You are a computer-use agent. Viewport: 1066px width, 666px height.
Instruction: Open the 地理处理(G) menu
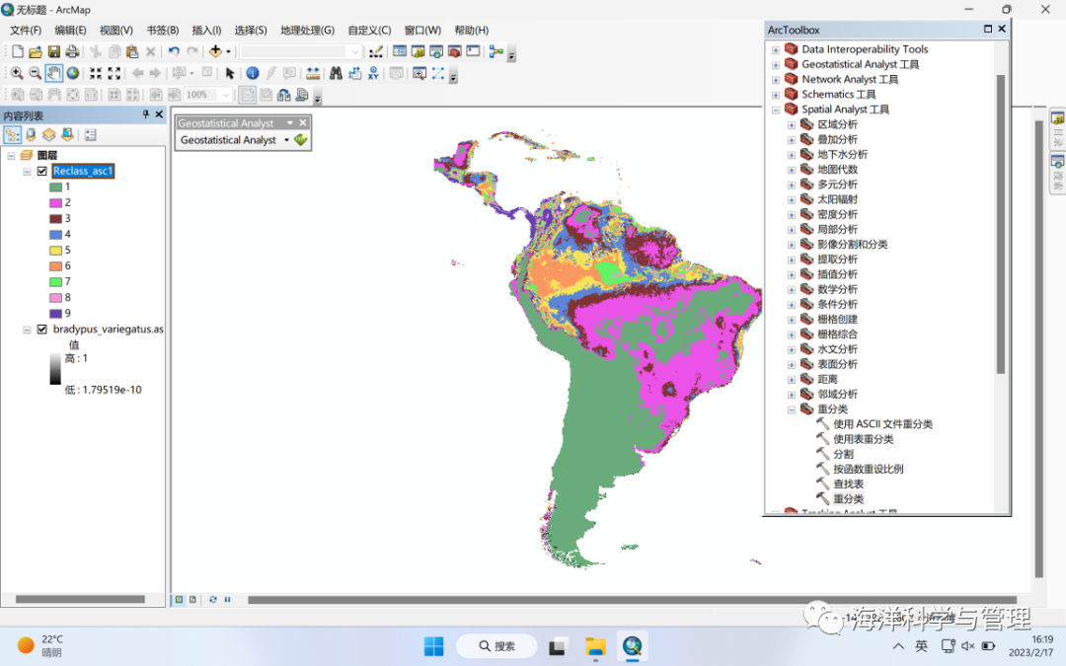point(307,30)
